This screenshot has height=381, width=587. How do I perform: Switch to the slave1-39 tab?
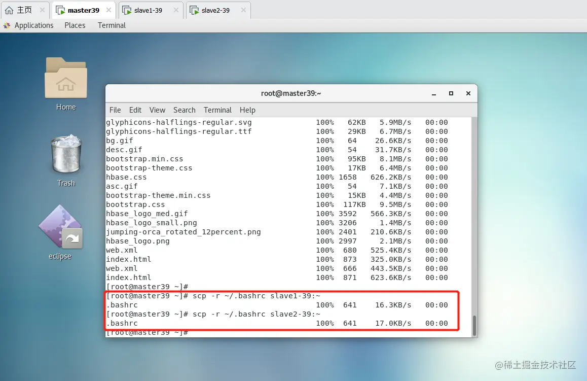(x=151, y=10)
